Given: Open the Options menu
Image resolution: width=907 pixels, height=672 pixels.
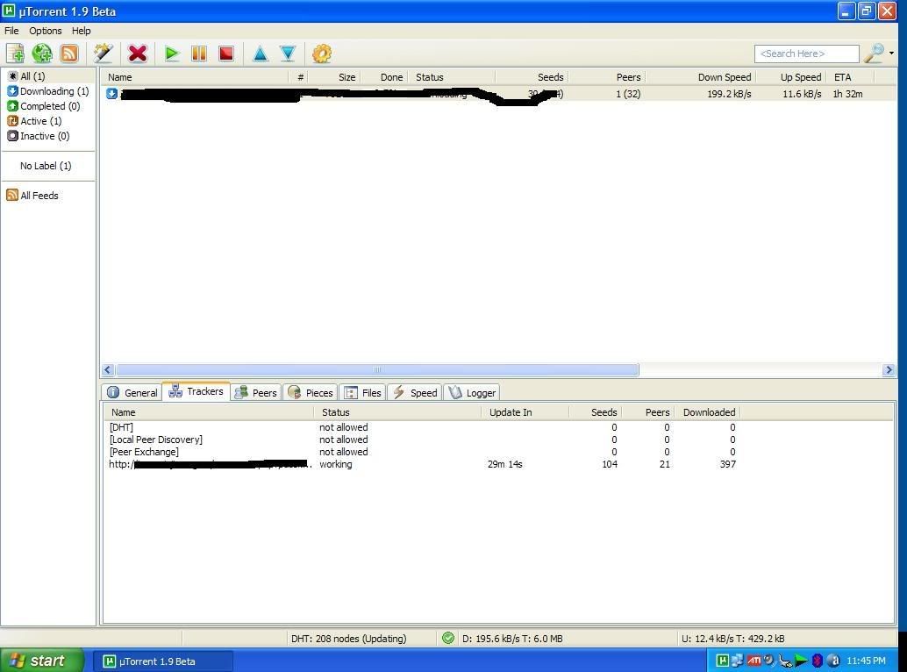Looking at the screenshot, I should (x=46, y=31).
